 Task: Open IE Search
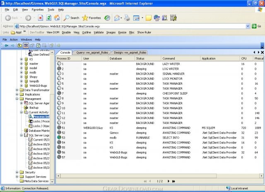click(x=71, y=18)
